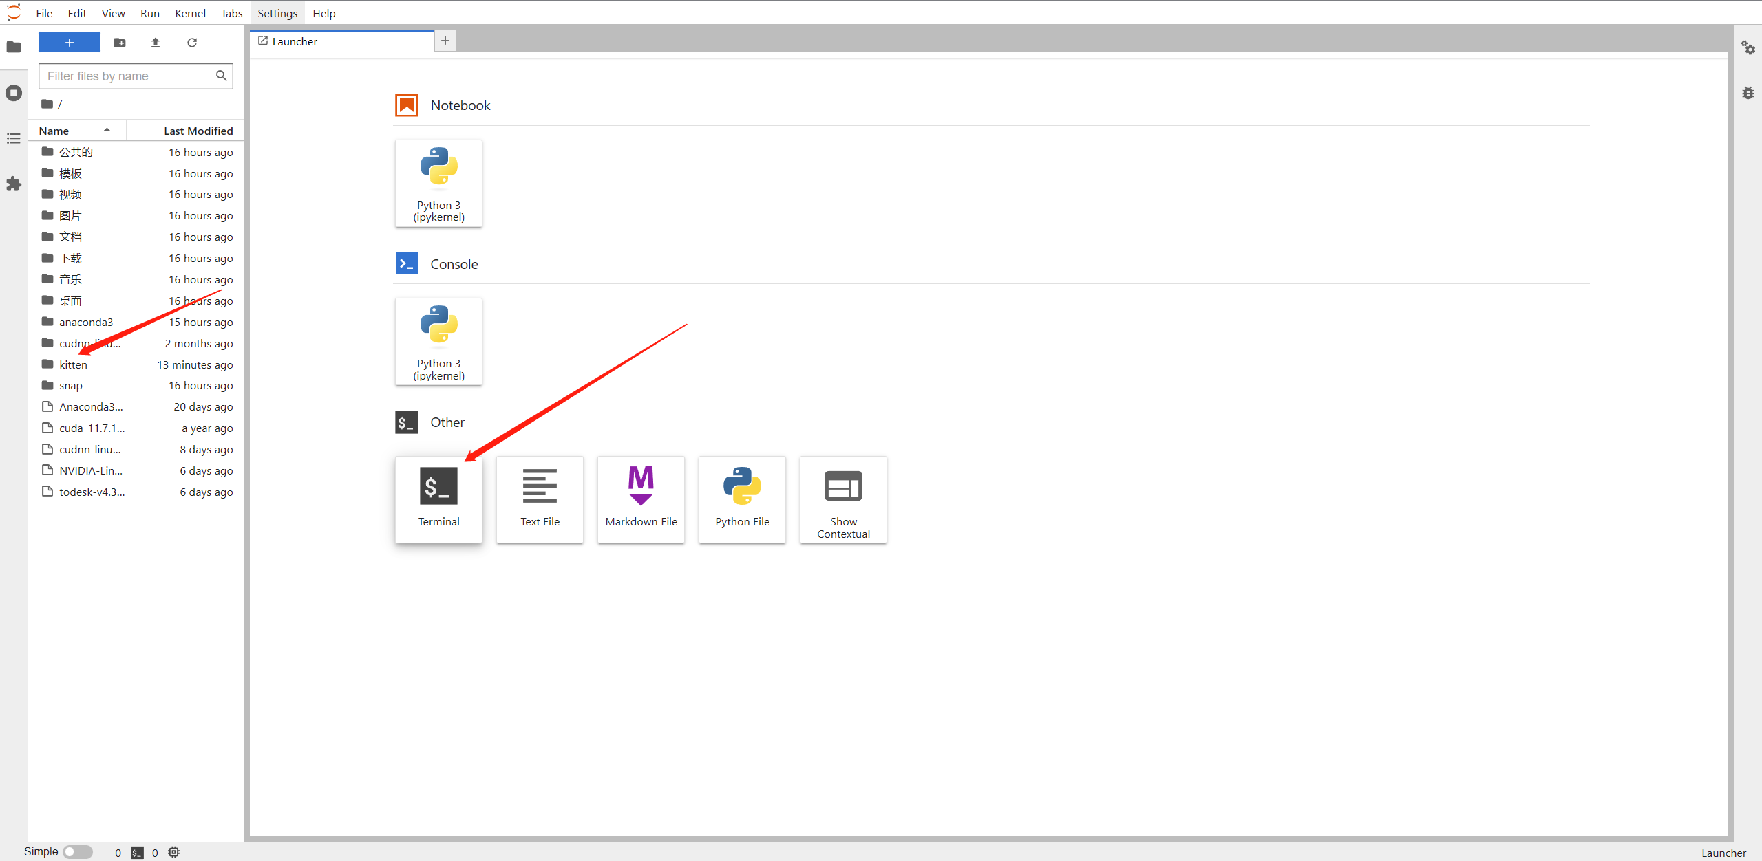Click the kernel status icon in status bar
Screen dimensions: 1762x861
[x=174, y=853]
